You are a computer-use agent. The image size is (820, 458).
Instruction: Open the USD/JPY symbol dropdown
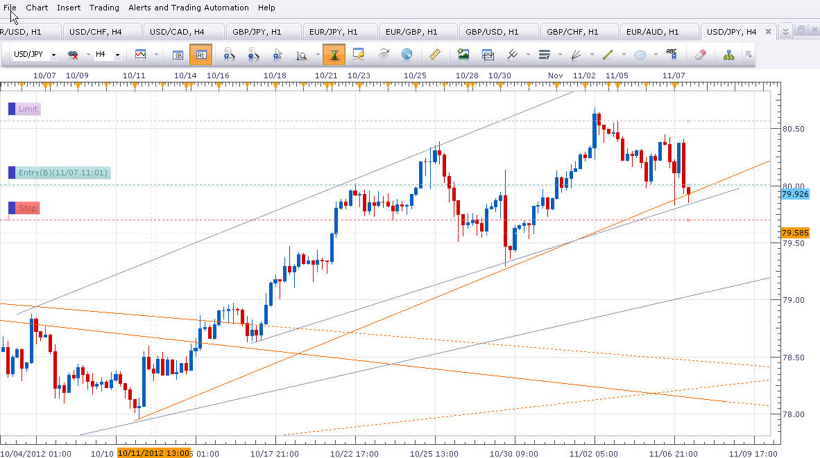[x=53, y=55]
